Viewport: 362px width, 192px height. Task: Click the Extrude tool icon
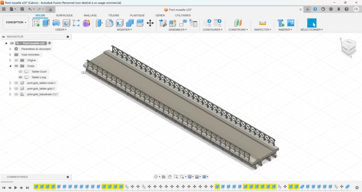coord(46,23)
